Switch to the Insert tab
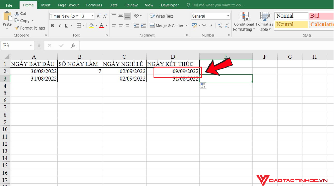This screenshot has height=186, width=334. click(46, 5)
